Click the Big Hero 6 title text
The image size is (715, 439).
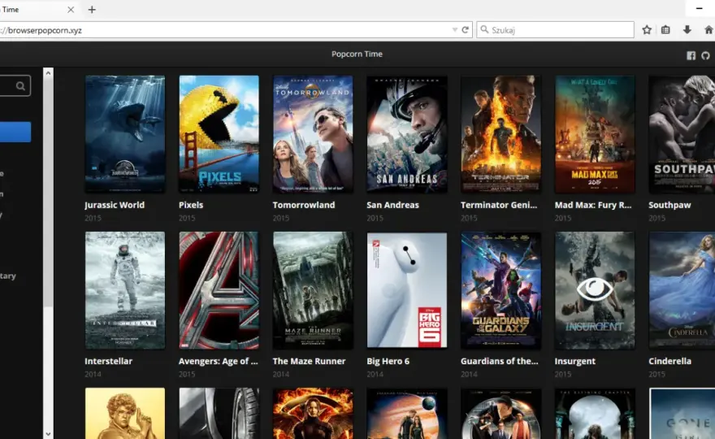click(x=388, y=361)
